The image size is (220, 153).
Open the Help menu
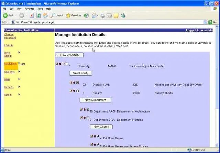point(48,9)
